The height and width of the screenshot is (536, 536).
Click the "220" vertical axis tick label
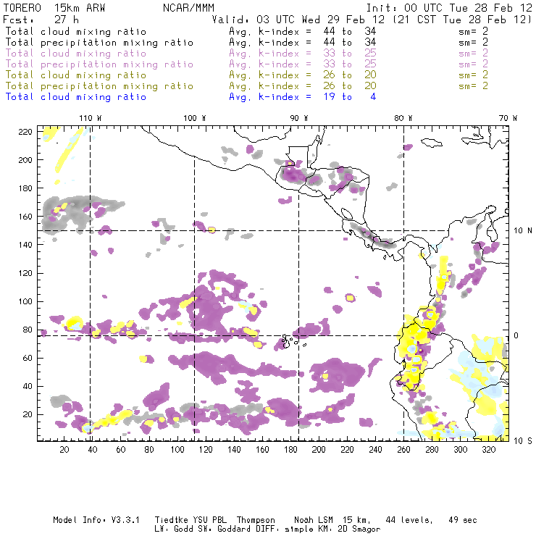click(25, 132)
